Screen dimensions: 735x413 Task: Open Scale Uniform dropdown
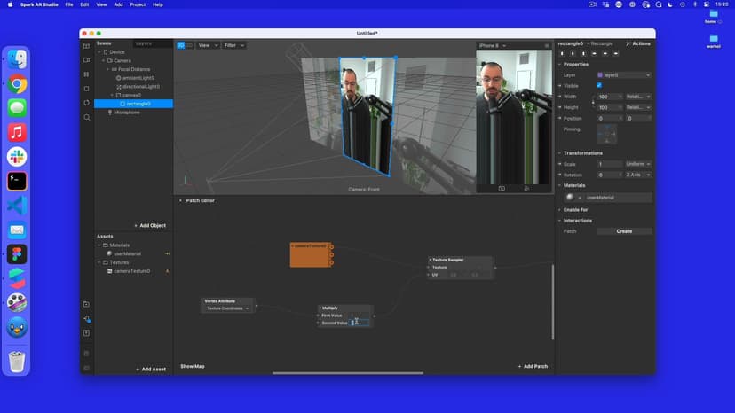(638, 164)
